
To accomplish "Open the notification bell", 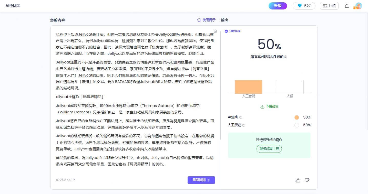I will 347,6.
